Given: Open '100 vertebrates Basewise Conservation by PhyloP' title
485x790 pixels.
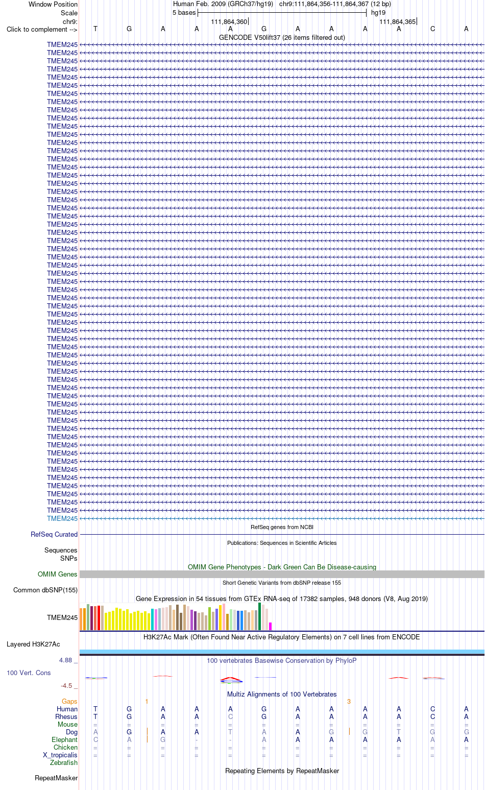Looking at the screenshot, I should click(x=282, y=660).
